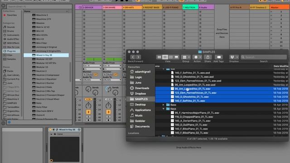Select the 2 DB KICK track header
Screen dimensions: 290x163
coord(92,7)
